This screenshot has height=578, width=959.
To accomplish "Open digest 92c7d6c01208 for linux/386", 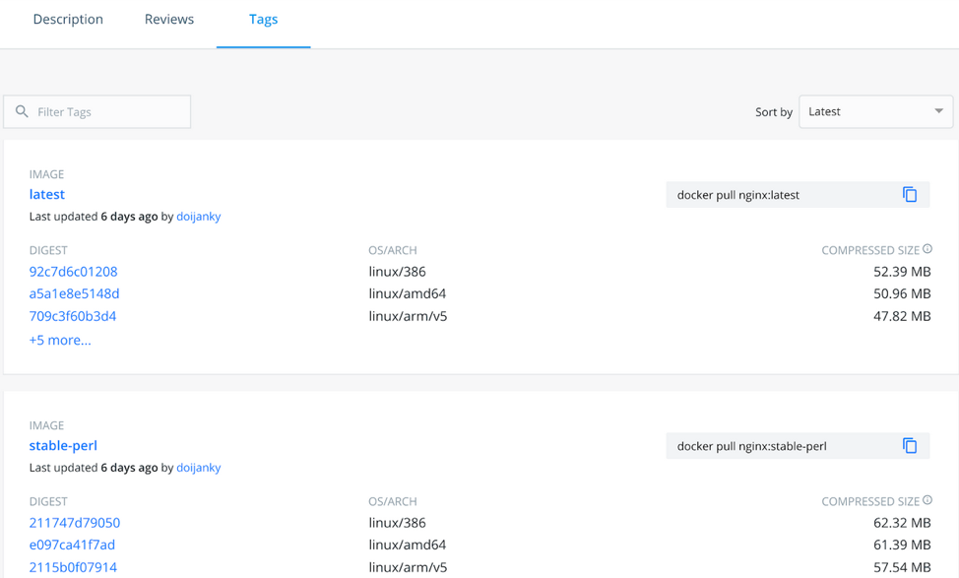I will (x=73, y=272).
